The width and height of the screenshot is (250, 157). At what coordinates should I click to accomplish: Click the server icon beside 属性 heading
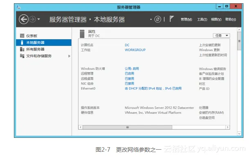82,34
